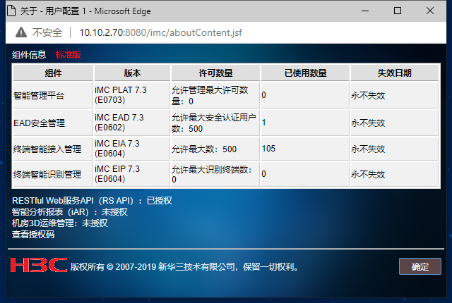Click the 允许管理最大许可数量：0 cell
The width and height of the screenshot is (452, 303).
coord(215,95)
